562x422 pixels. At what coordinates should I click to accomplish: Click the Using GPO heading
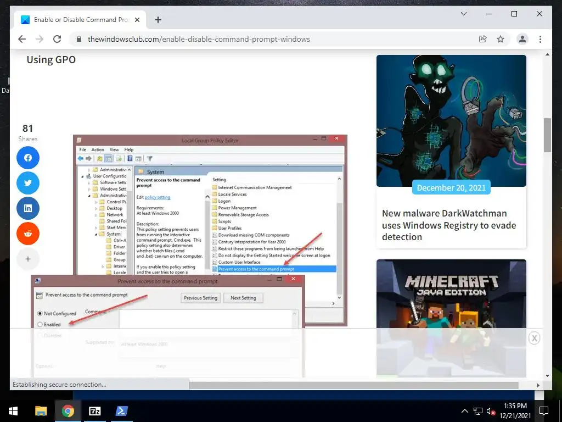(51, 59)
